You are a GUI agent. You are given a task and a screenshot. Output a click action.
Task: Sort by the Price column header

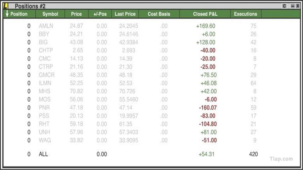76,14
